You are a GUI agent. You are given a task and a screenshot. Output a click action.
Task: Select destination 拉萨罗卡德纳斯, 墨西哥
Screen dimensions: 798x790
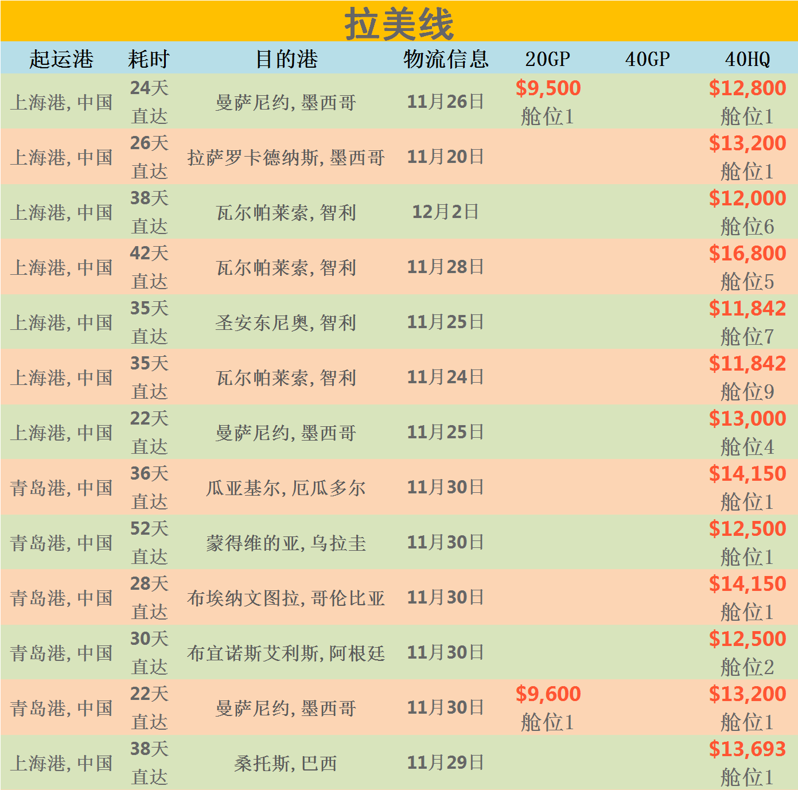coord(286,157)
